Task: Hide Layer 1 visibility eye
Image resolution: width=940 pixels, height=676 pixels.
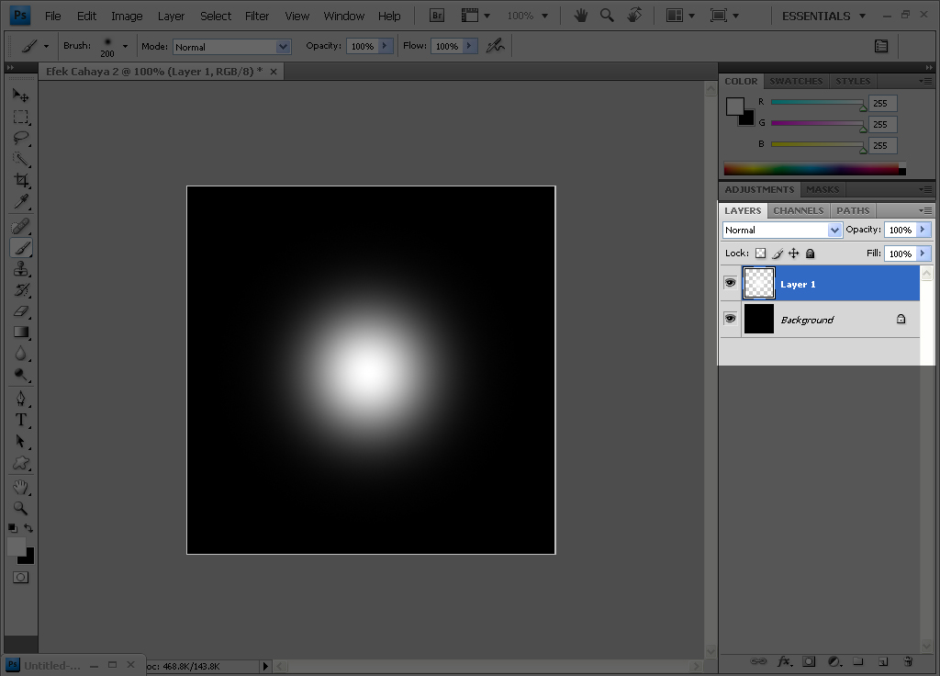Action: [x=731, y=284]
